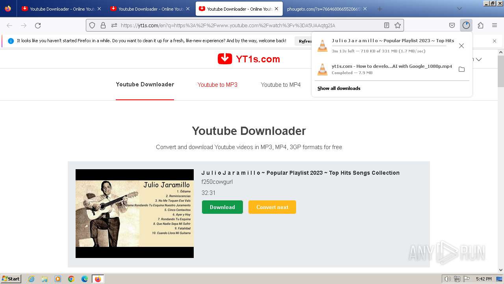The image size is (504, 284).
Task: Click the Julio Jaramillo video thumbnail
Action: pyautogui.click(x=135, y=213)
